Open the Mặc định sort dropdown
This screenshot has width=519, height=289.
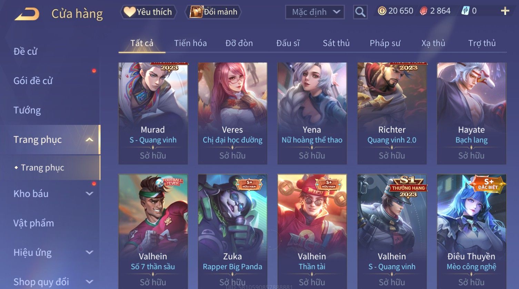315,12
